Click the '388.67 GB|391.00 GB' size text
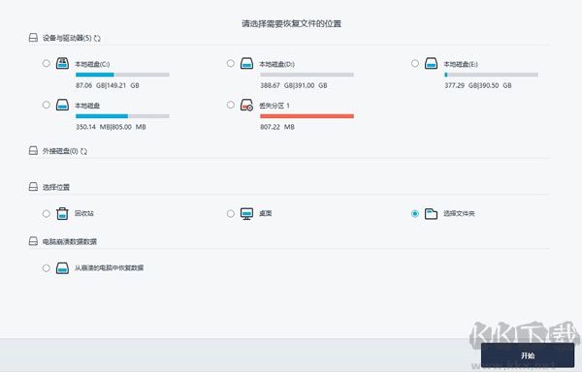 (294, 85)
